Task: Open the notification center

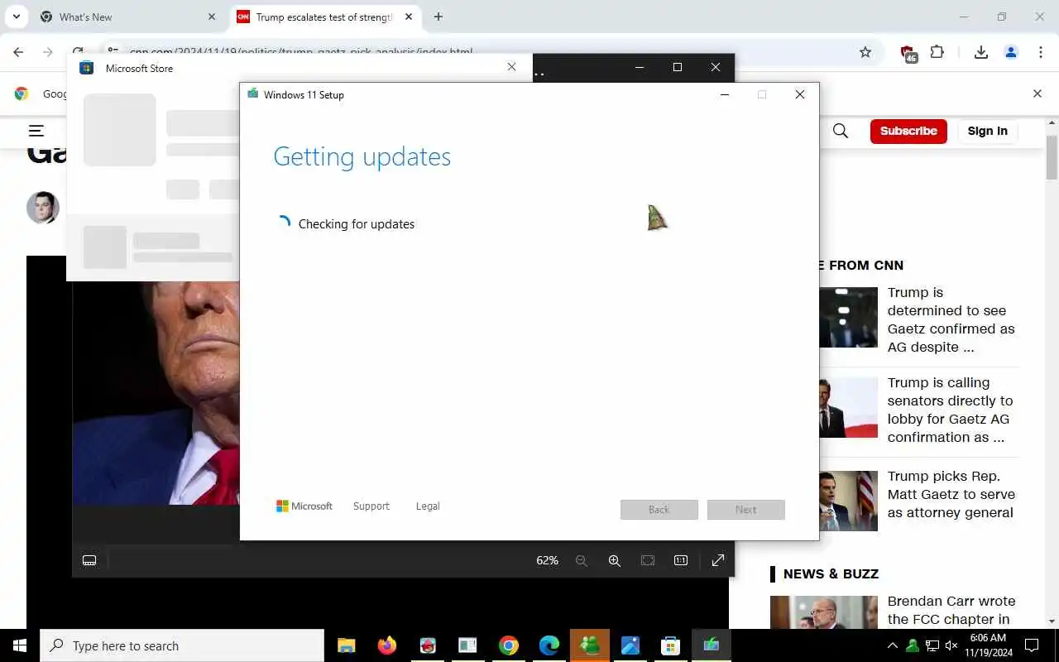Action: pos(1032,645)
